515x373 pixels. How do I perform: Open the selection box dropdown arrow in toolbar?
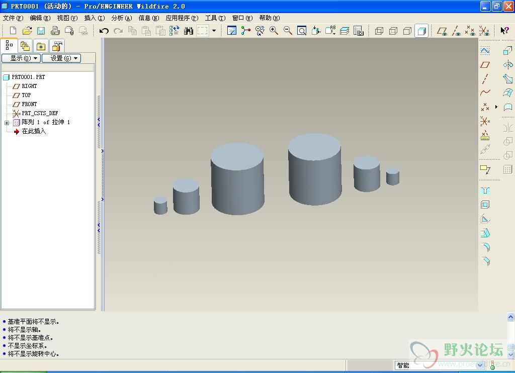(214, 31)
